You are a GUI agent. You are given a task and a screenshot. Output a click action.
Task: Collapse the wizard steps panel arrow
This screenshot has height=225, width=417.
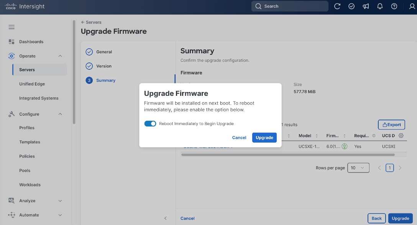pyautogui.click(x=166, y=218)
